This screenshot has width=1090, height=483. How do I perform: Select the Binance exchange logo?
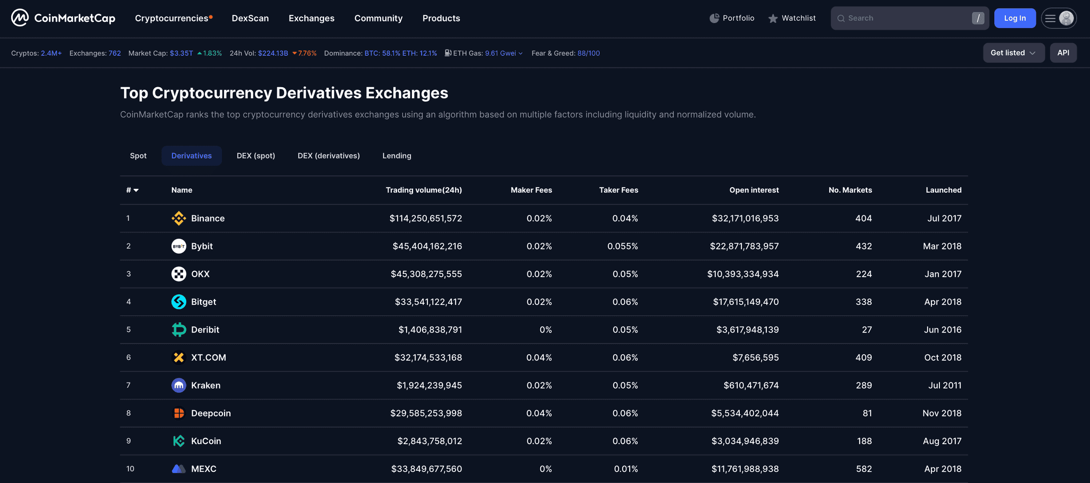[179, 218]
